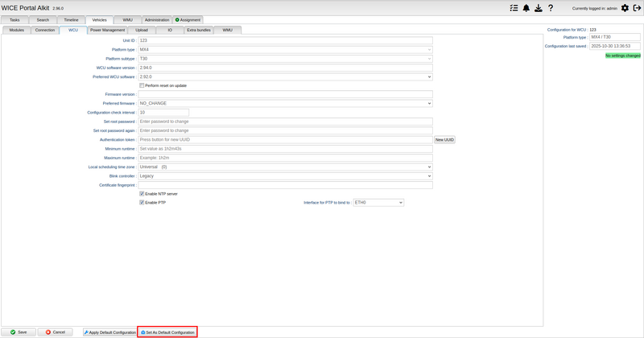Open Blink controller dropdown

coord(285,176)
